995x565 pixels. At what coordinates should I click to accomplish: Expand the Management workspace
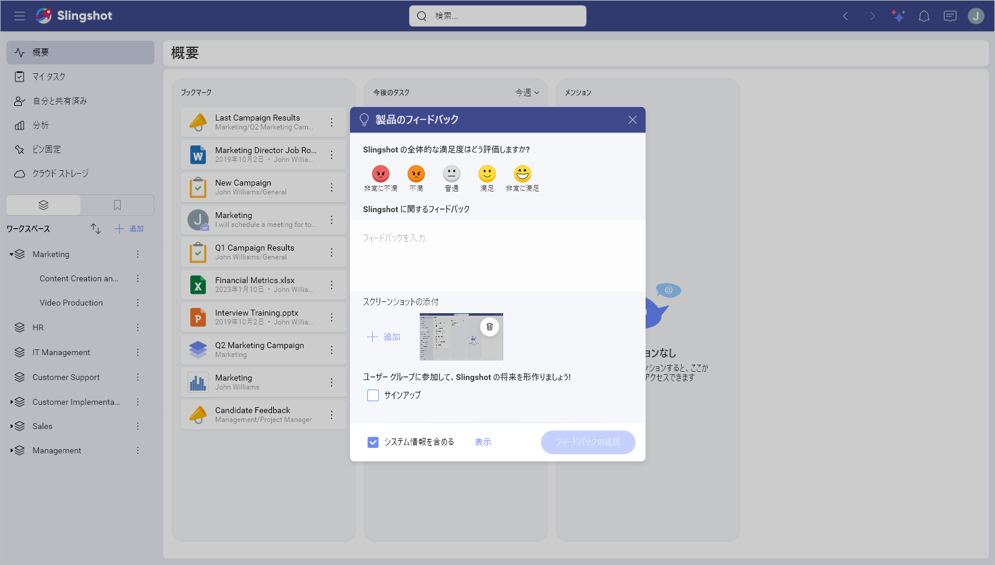tap(11, 451)
